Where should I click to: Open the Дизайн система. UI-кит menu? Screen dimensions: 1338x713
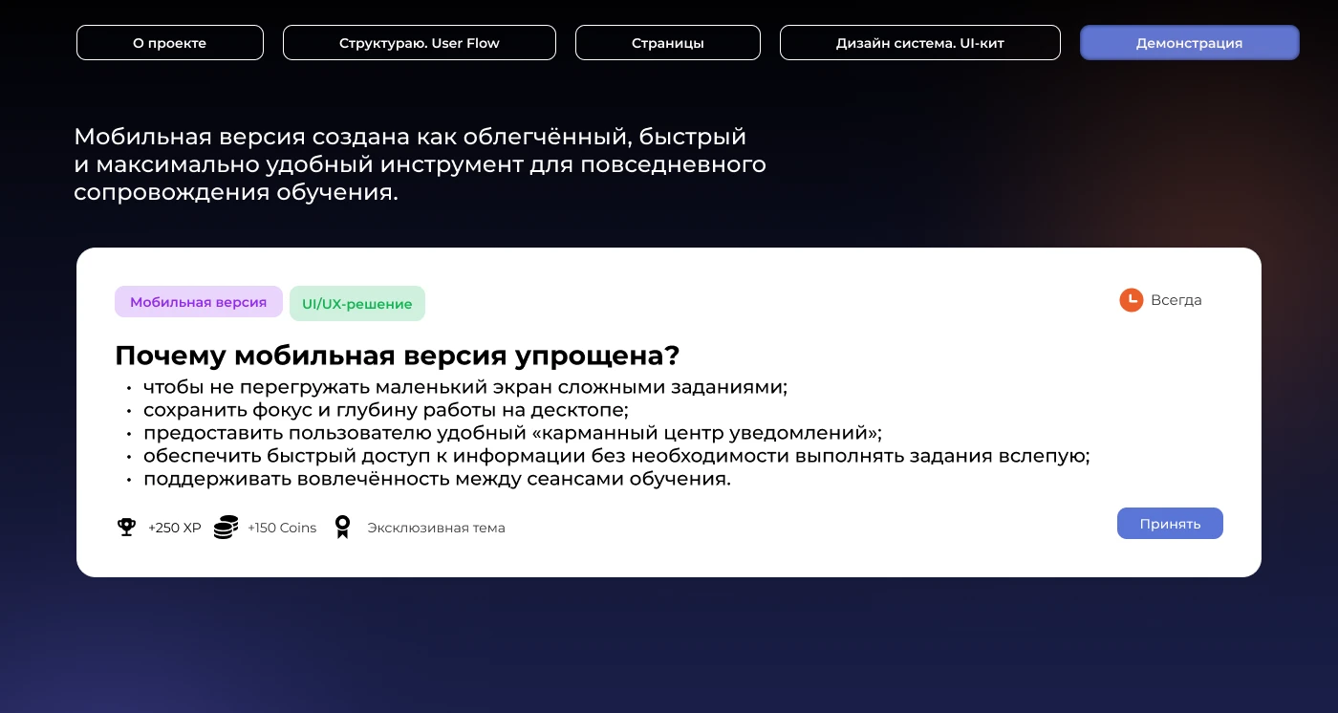[x=919, y=42]
